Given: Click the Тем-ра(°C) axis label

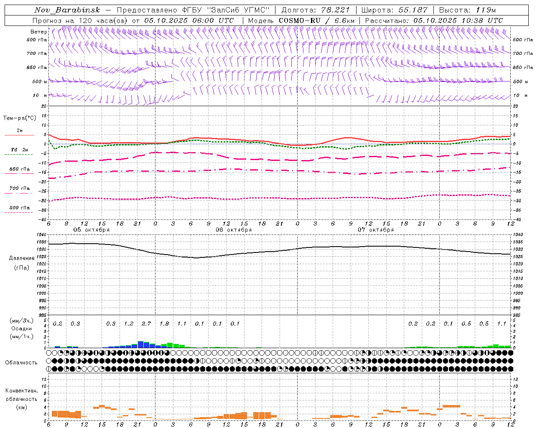Looking at the screenshot, I should click(20, 118).
